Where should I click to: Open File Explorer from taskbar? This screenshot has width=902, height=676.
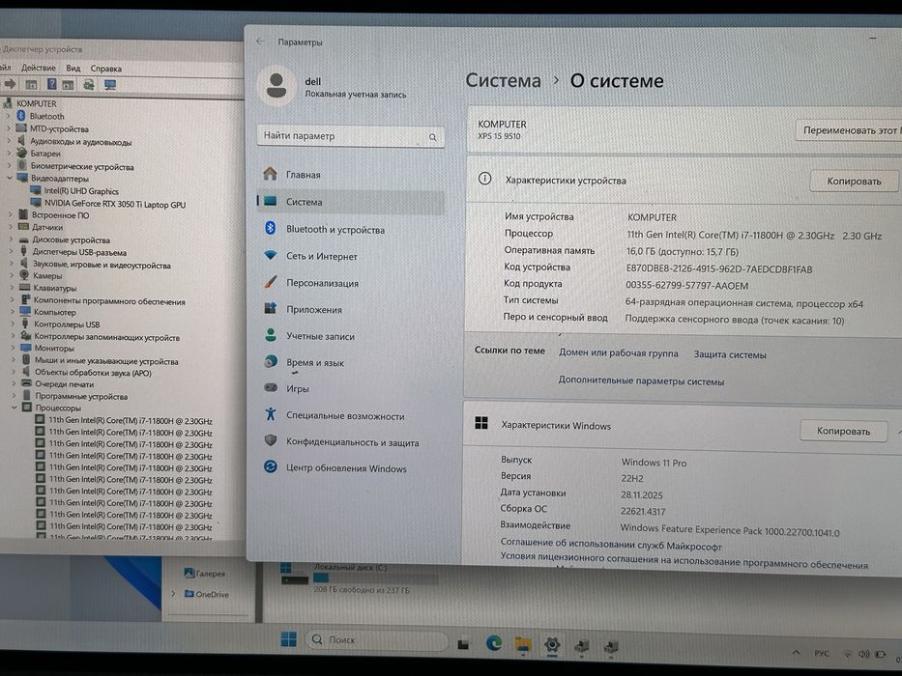pyautogui.click(x=523, y=644)
